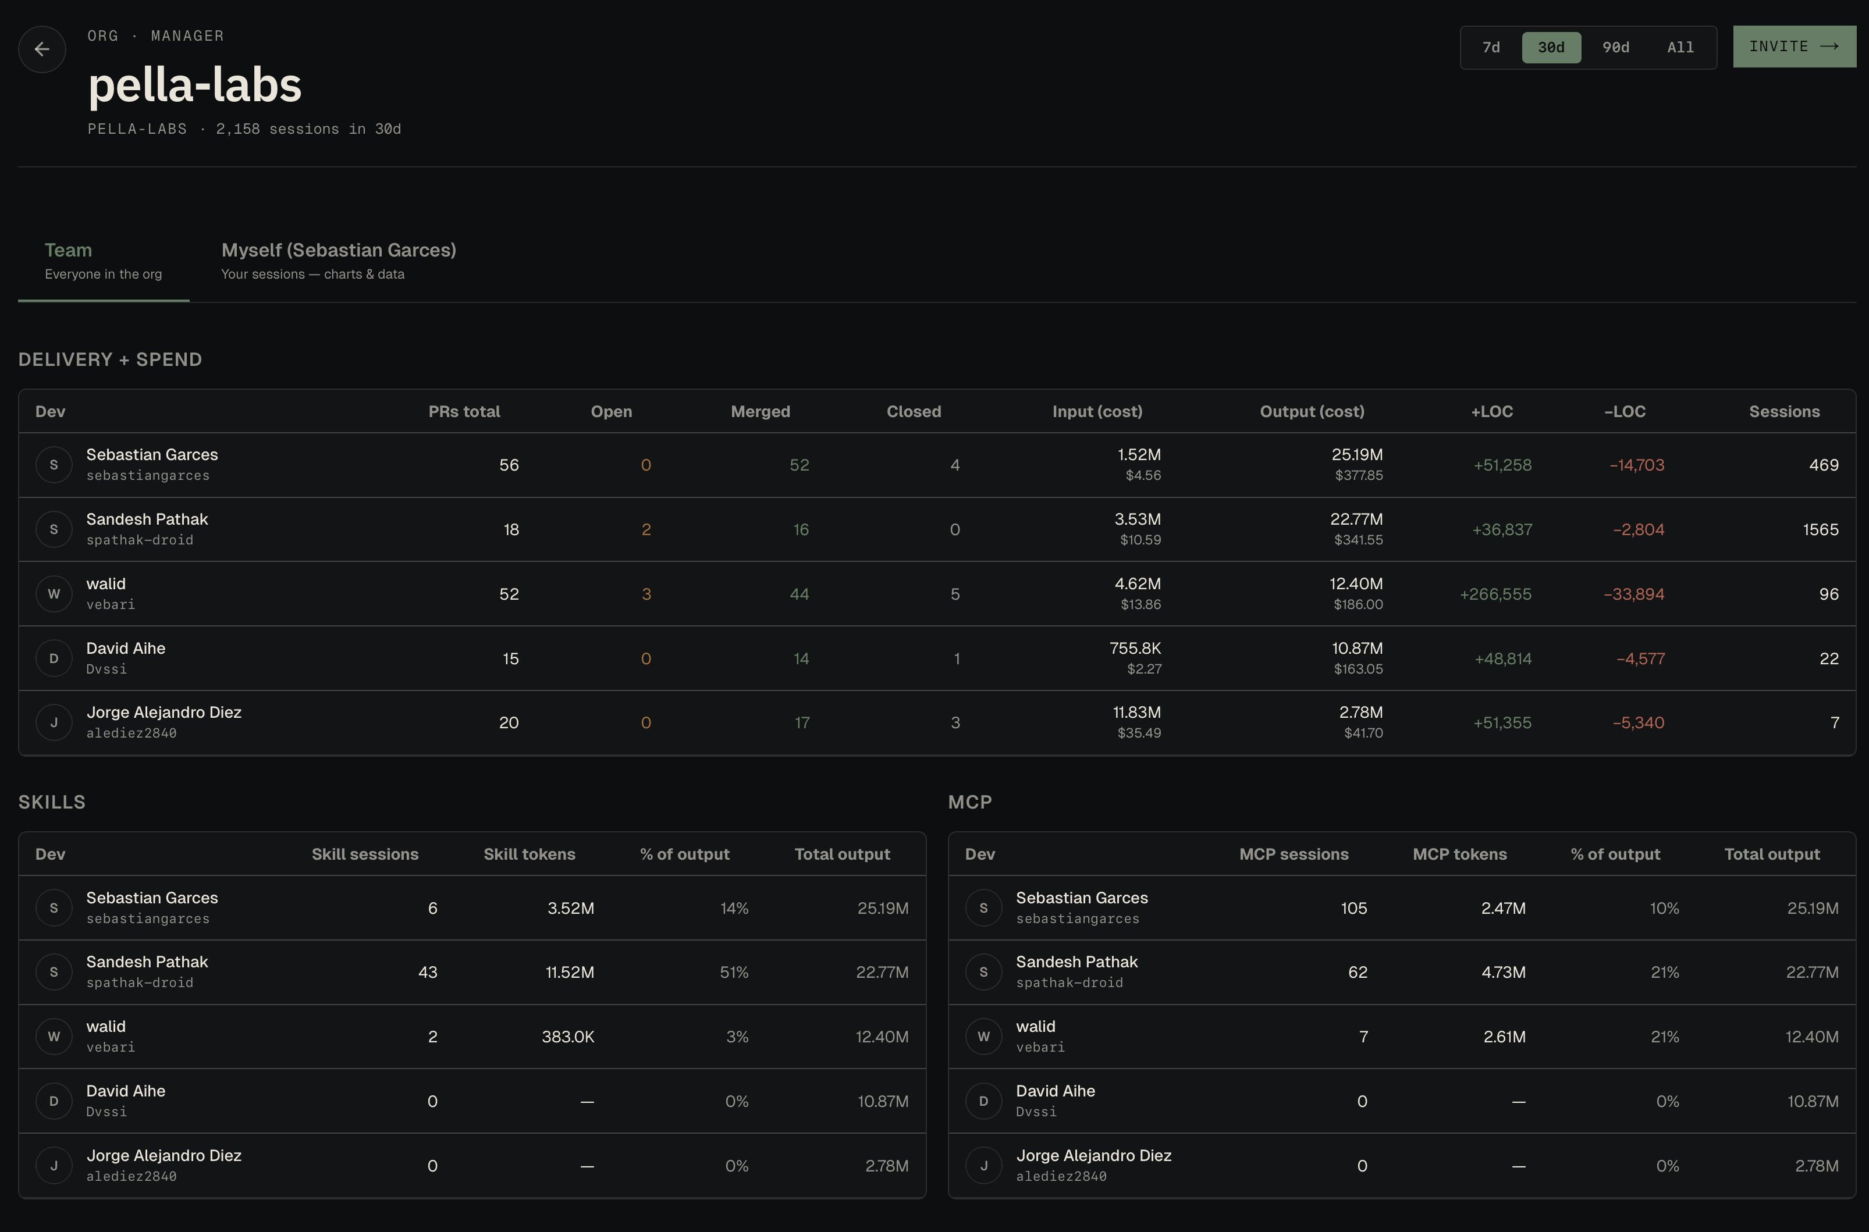1869x1232 pixels.
Task: Click Jorge's 11.83M input value
Action: click(x=1136, y=712)
